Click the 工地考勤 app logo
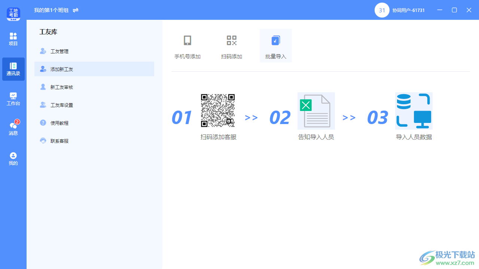The width and height of the screenshot is (479, 269). pyautogui.click(x=13, y=13)
